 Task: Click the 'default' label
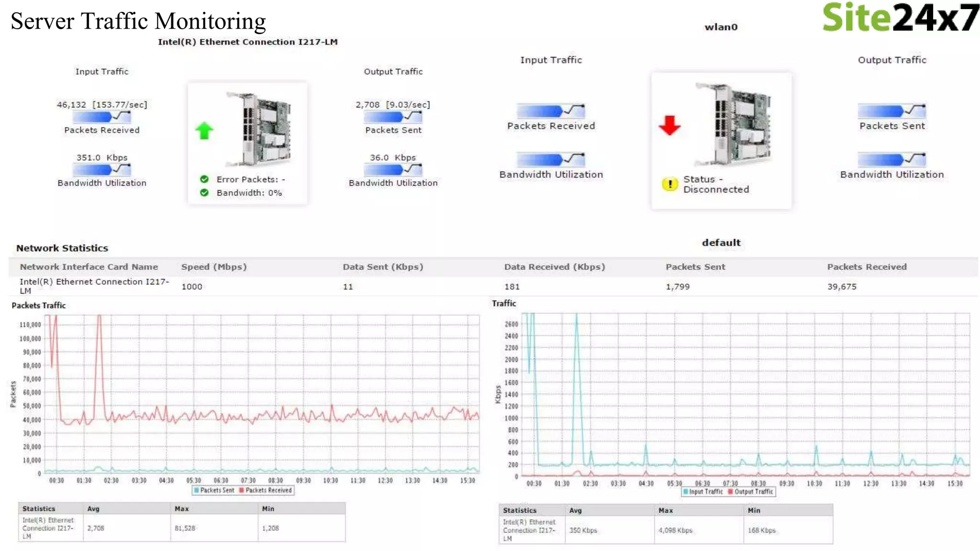pos(721,242)
